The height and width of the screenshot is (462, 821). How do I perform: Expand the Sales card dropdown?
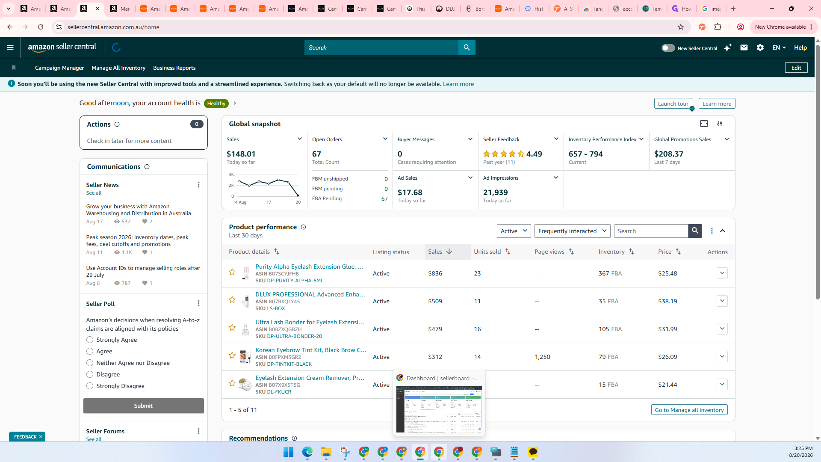coord(299,139)
